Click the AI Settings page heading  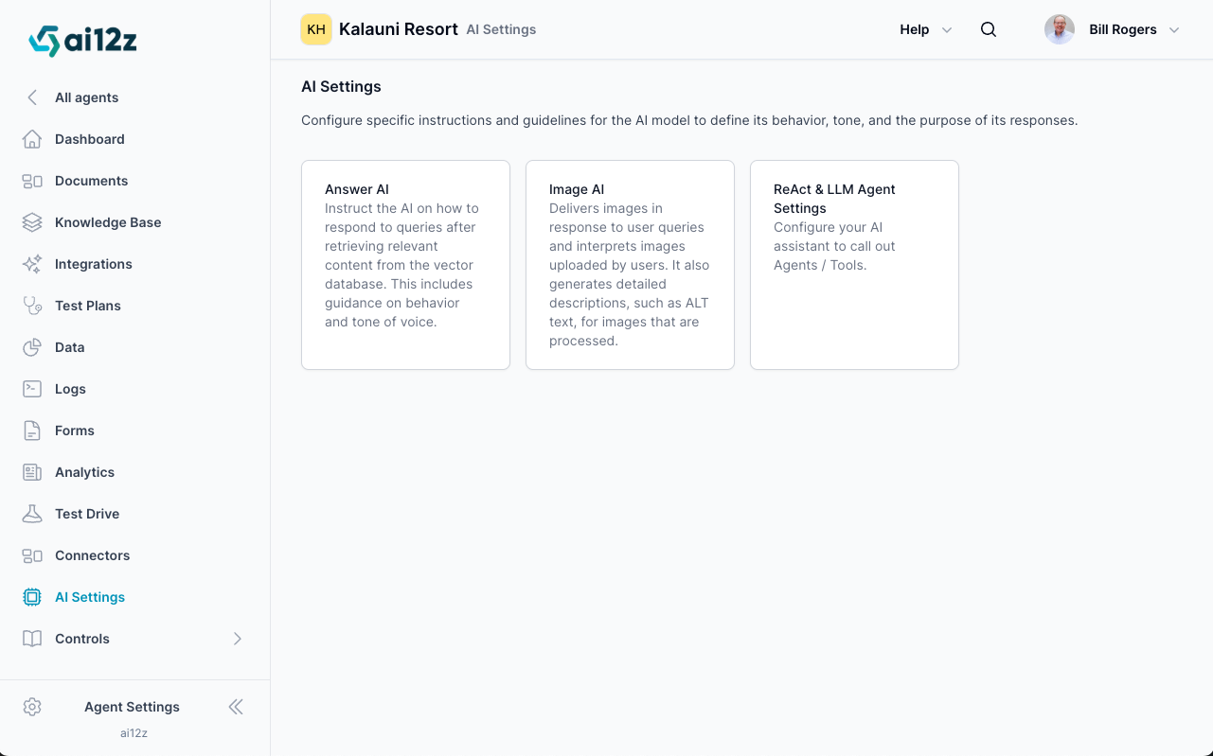[341, 86]
